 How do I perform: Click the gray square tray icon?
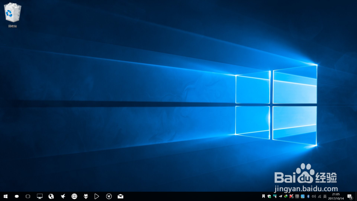pyautogui.click(x=297, y=196)
